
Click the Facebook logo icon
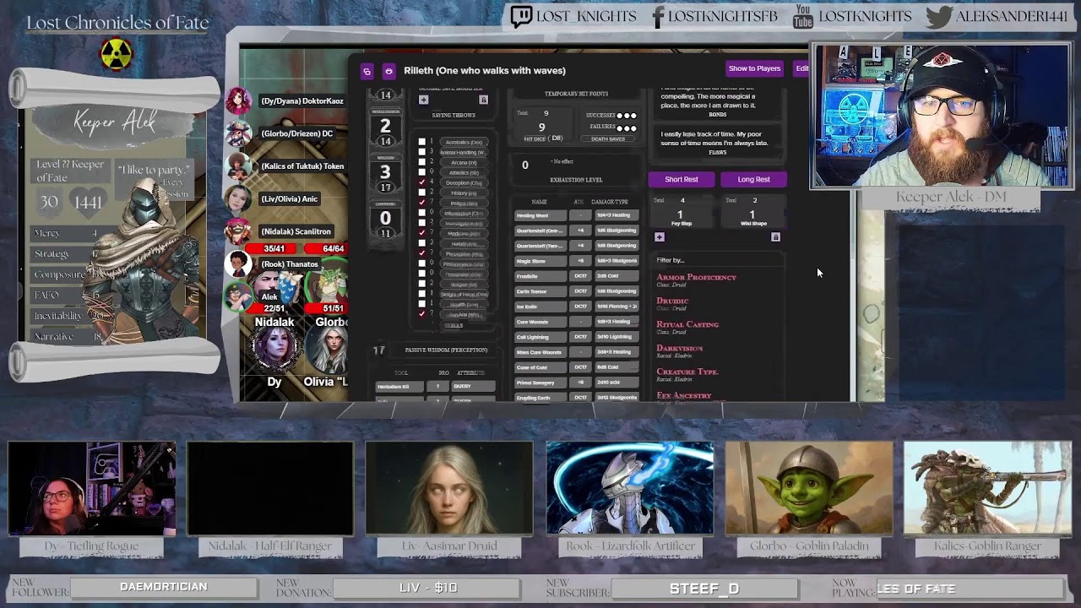pos(659,17)
